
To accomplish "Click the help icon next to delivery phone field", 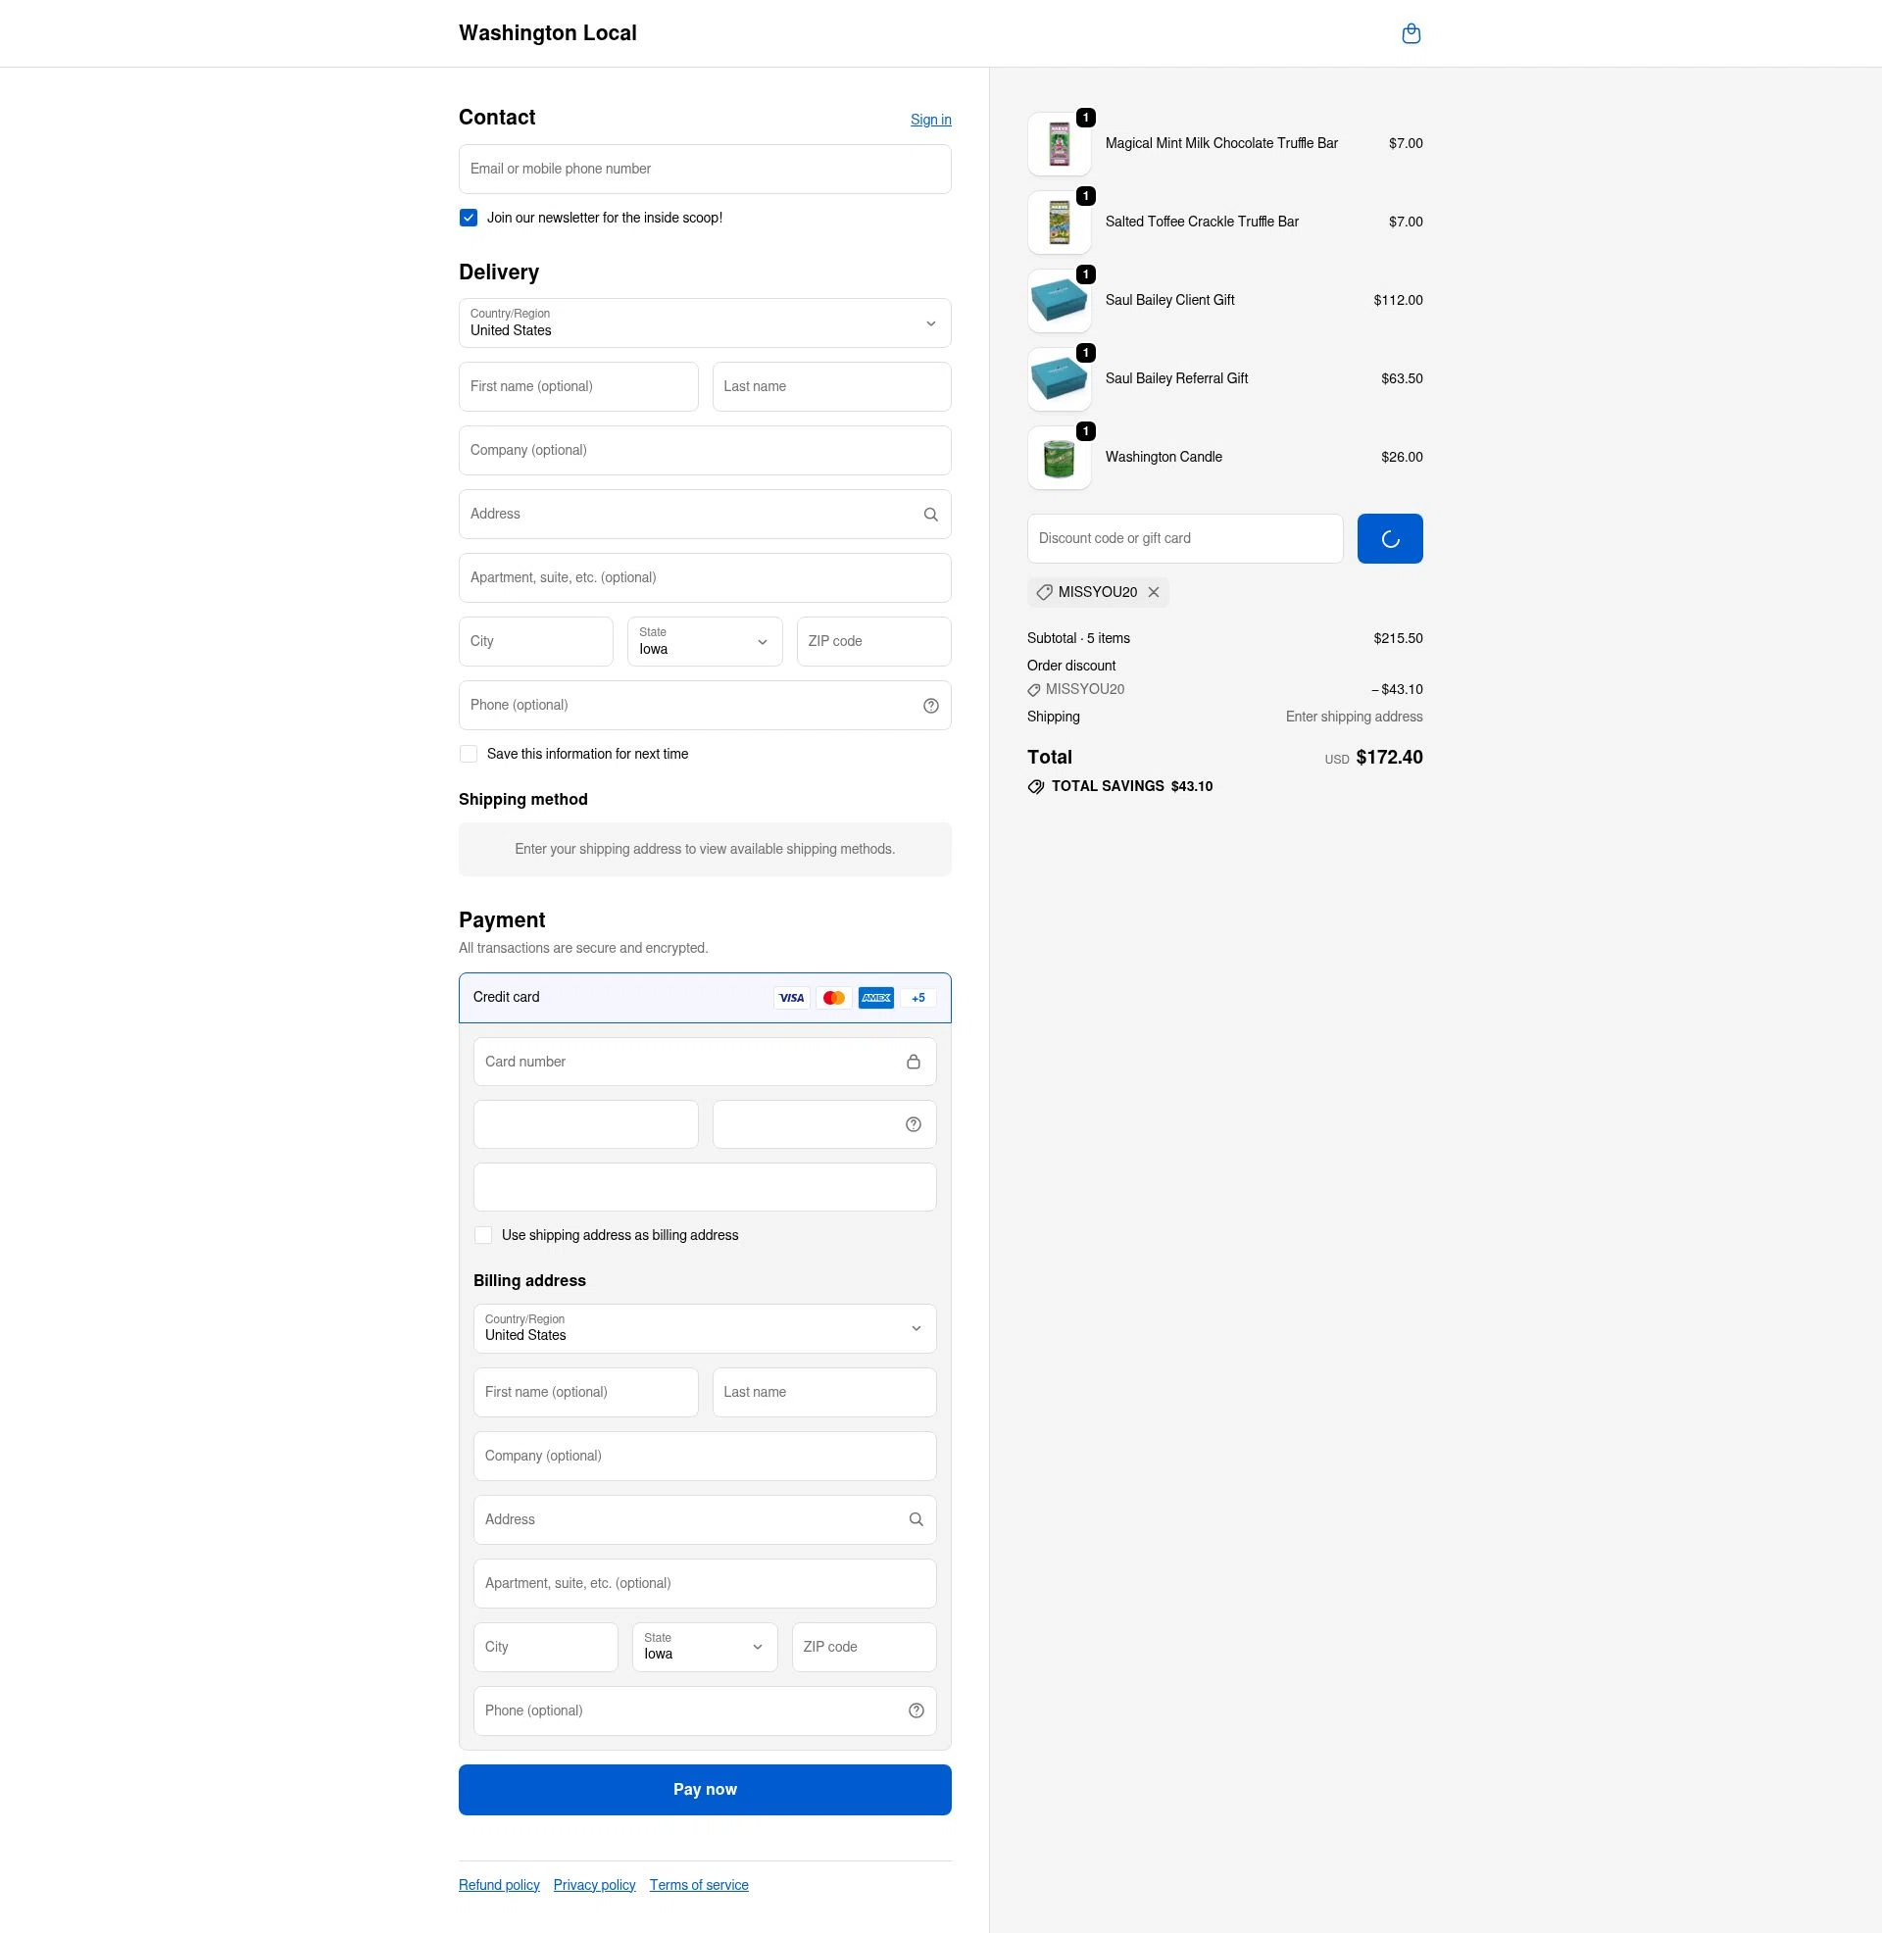I will tap(930, 705).
